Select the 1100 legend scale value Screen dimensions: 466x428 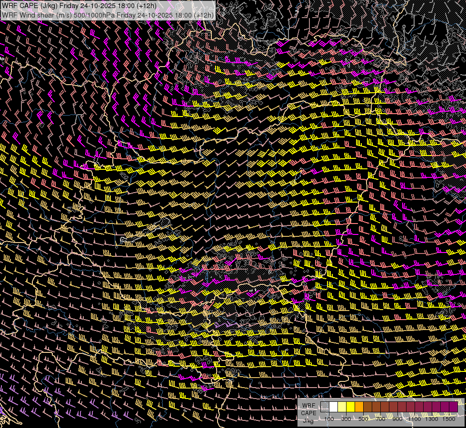click(x=415, y=419)
